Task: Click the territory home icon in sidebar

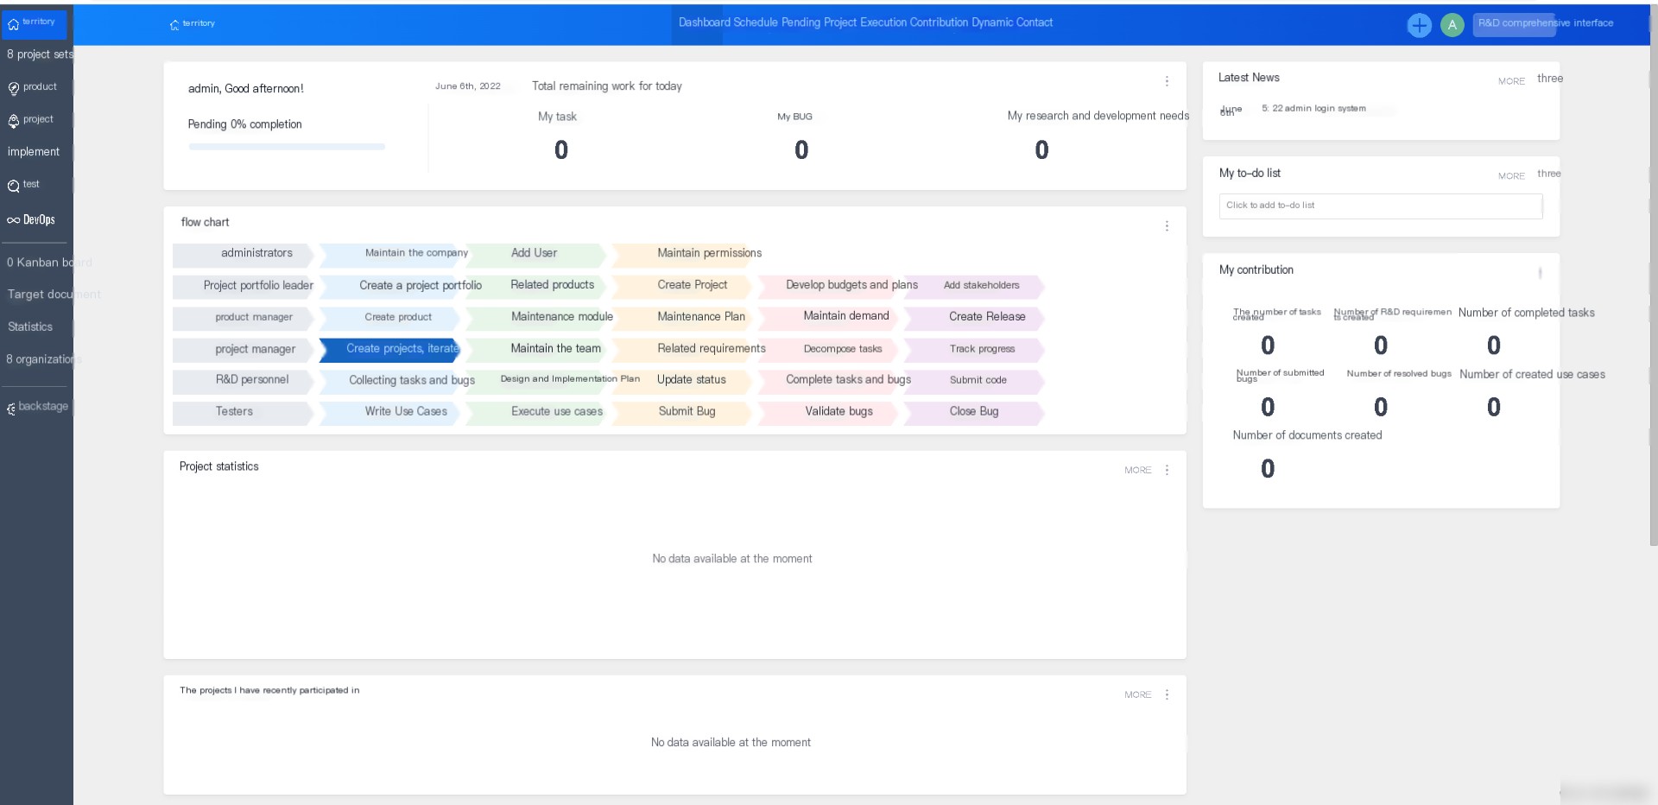Action: point(13,24)
